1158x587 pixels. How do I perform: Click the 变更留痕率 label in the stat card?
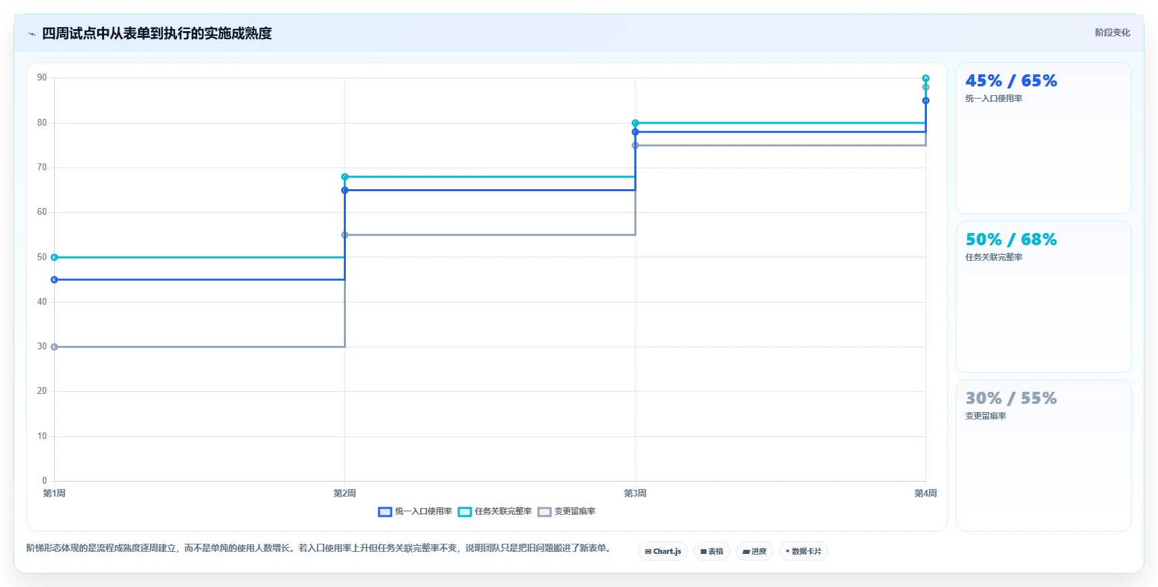(986, 416)
